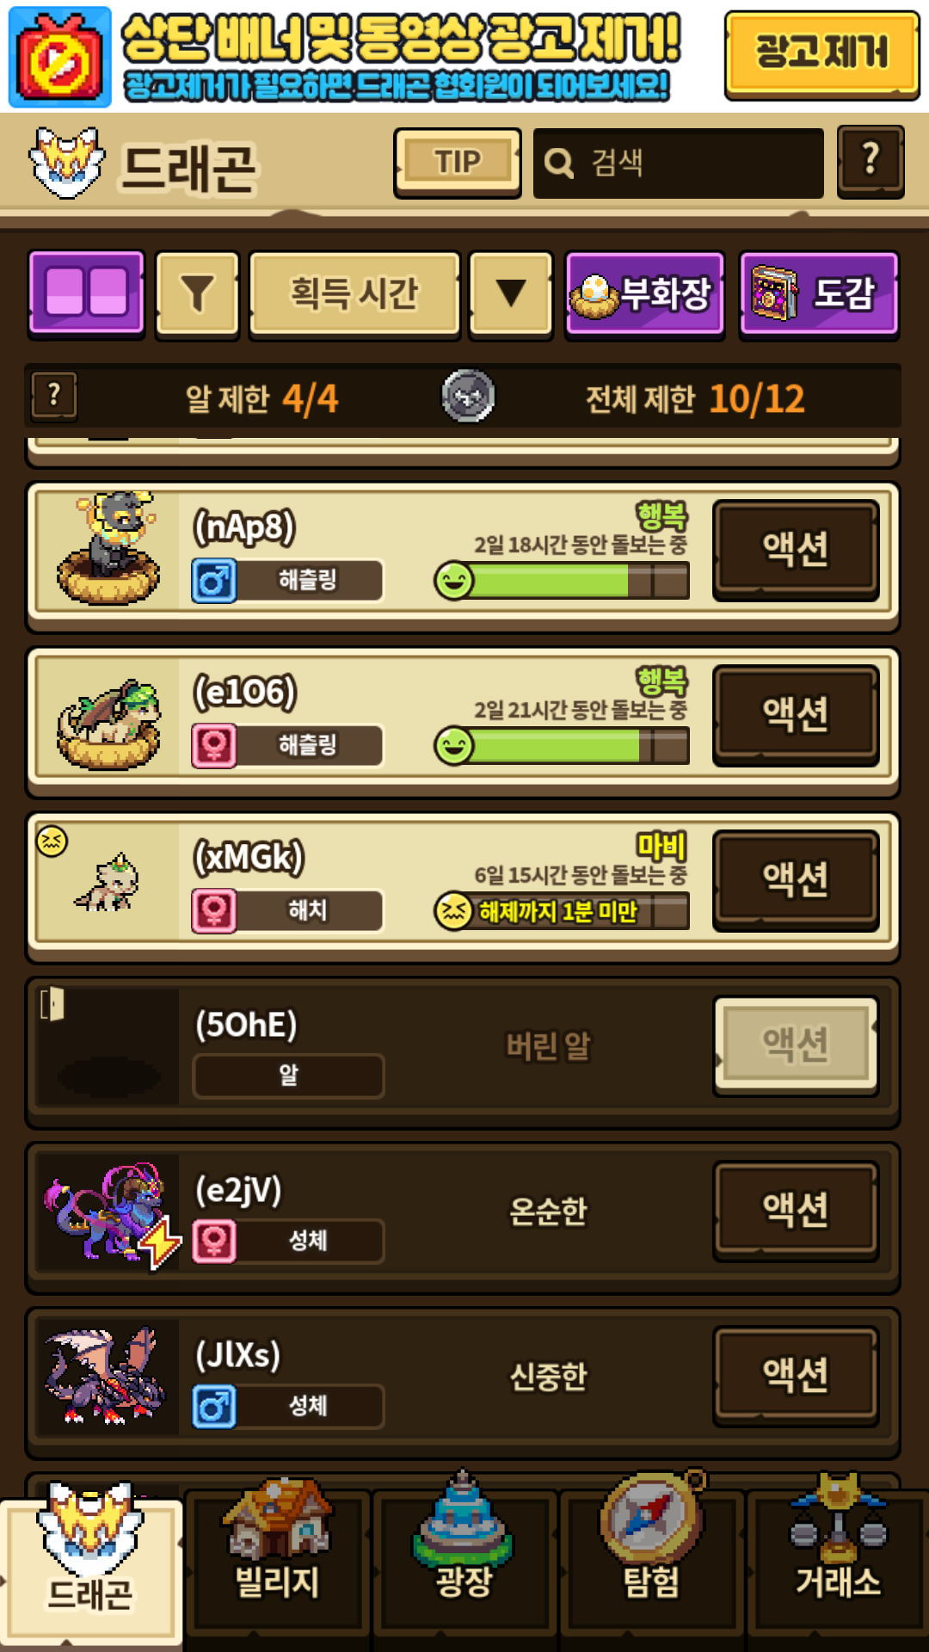
Task: Click the female gender icon of xMGk
Action: (214, 911)
